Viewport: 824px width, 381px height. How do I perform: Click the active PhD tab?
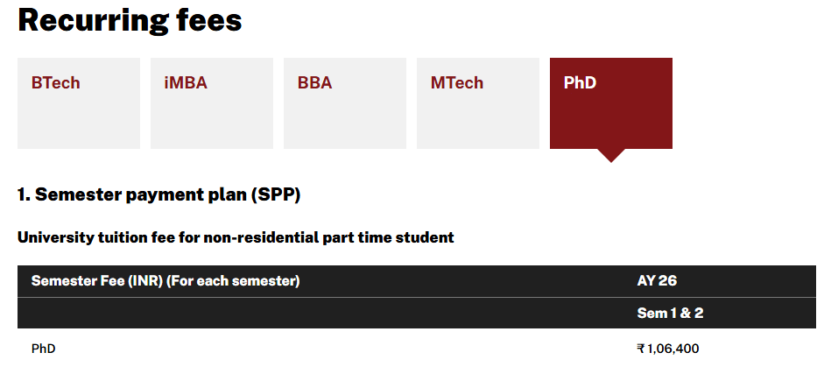[610, 102]
